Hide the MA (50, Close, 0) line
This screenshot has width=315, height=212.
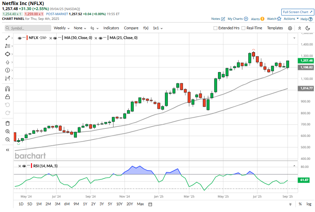point(55,38)
